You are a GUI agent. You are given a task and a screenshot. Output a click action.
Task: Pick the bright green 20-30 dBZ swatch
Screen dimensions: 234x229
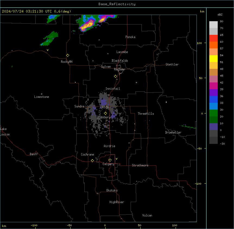213,113
